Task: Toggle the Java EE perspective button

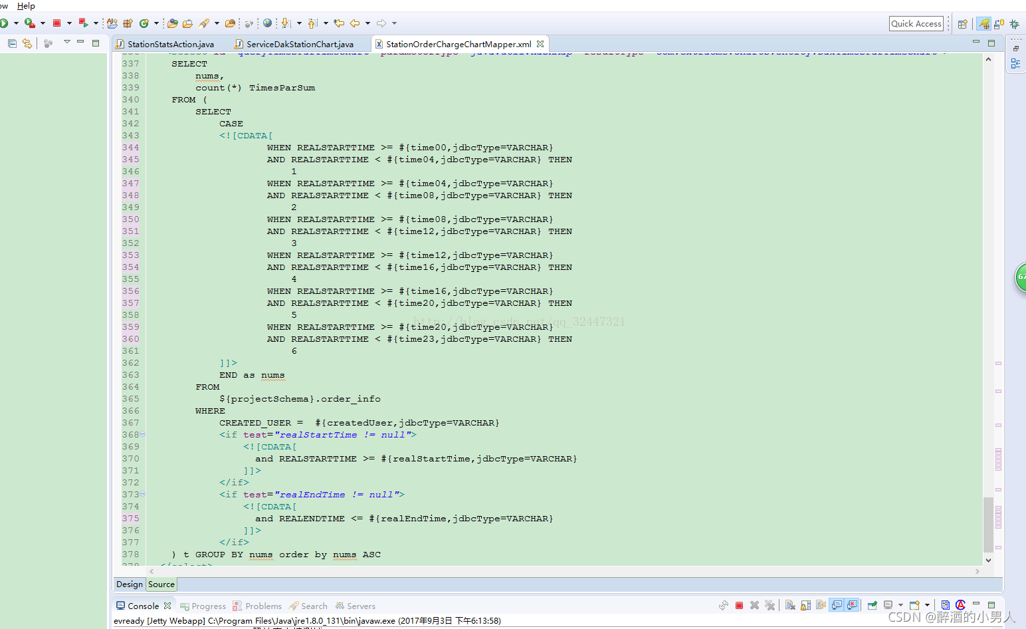Action: coord(983,24)
